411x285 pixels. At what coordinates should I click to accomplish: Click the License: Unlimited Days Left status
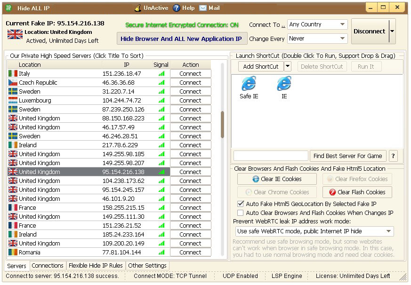pyautogui.click(x=353, y=276)
